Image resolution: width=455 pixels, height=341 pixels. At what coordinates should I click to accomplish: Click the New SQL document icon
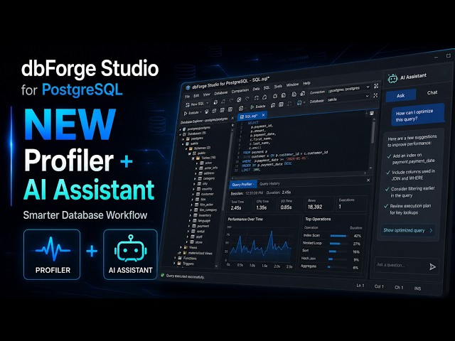pyautogui.click(x=188, y=105)
